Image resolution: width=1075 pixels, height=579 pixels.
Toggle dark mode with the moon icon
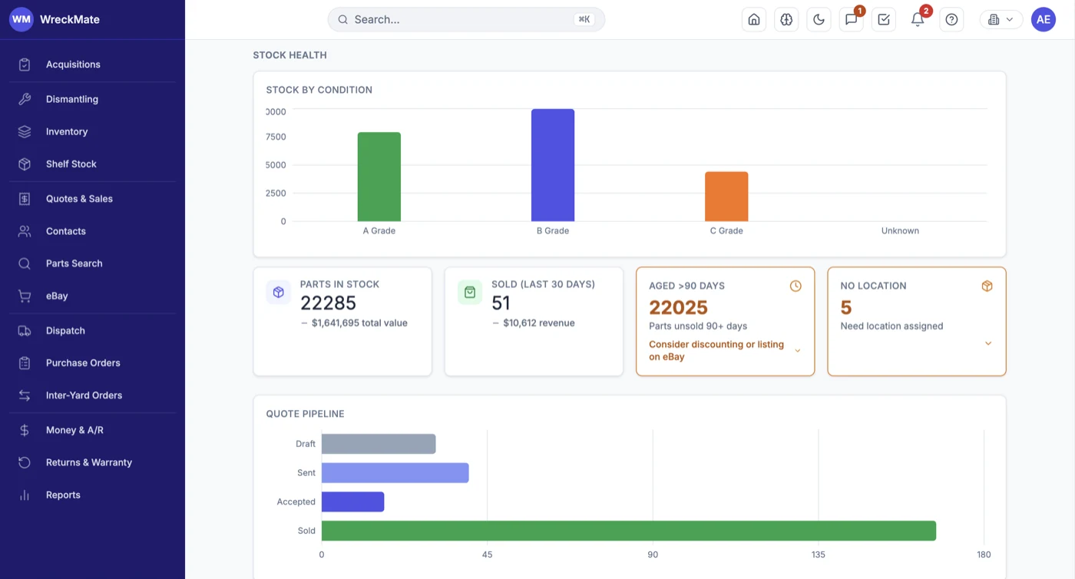tap(819, 20)
